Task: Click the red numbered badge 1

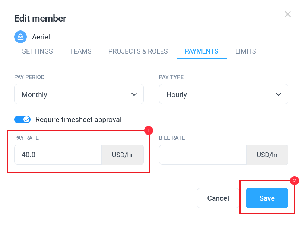Action: [x=148, y=130]
